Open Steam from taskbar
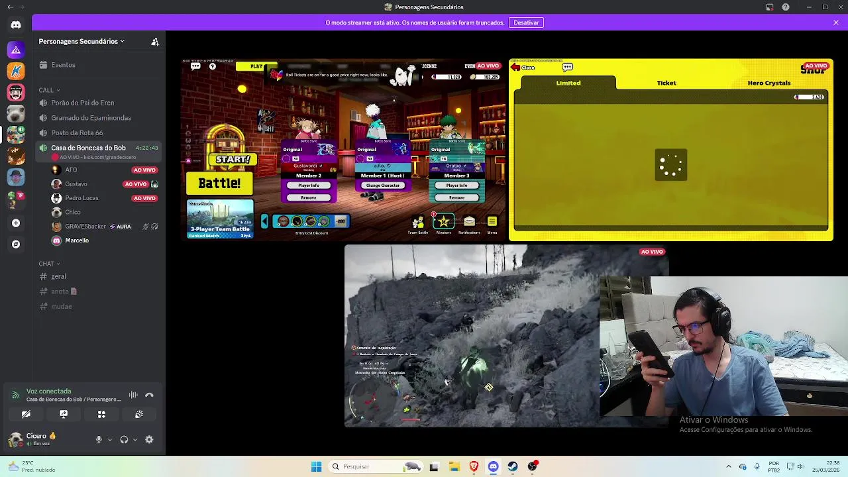The height and width of the screenshot is (477, 848). click(x=513, y=466)
